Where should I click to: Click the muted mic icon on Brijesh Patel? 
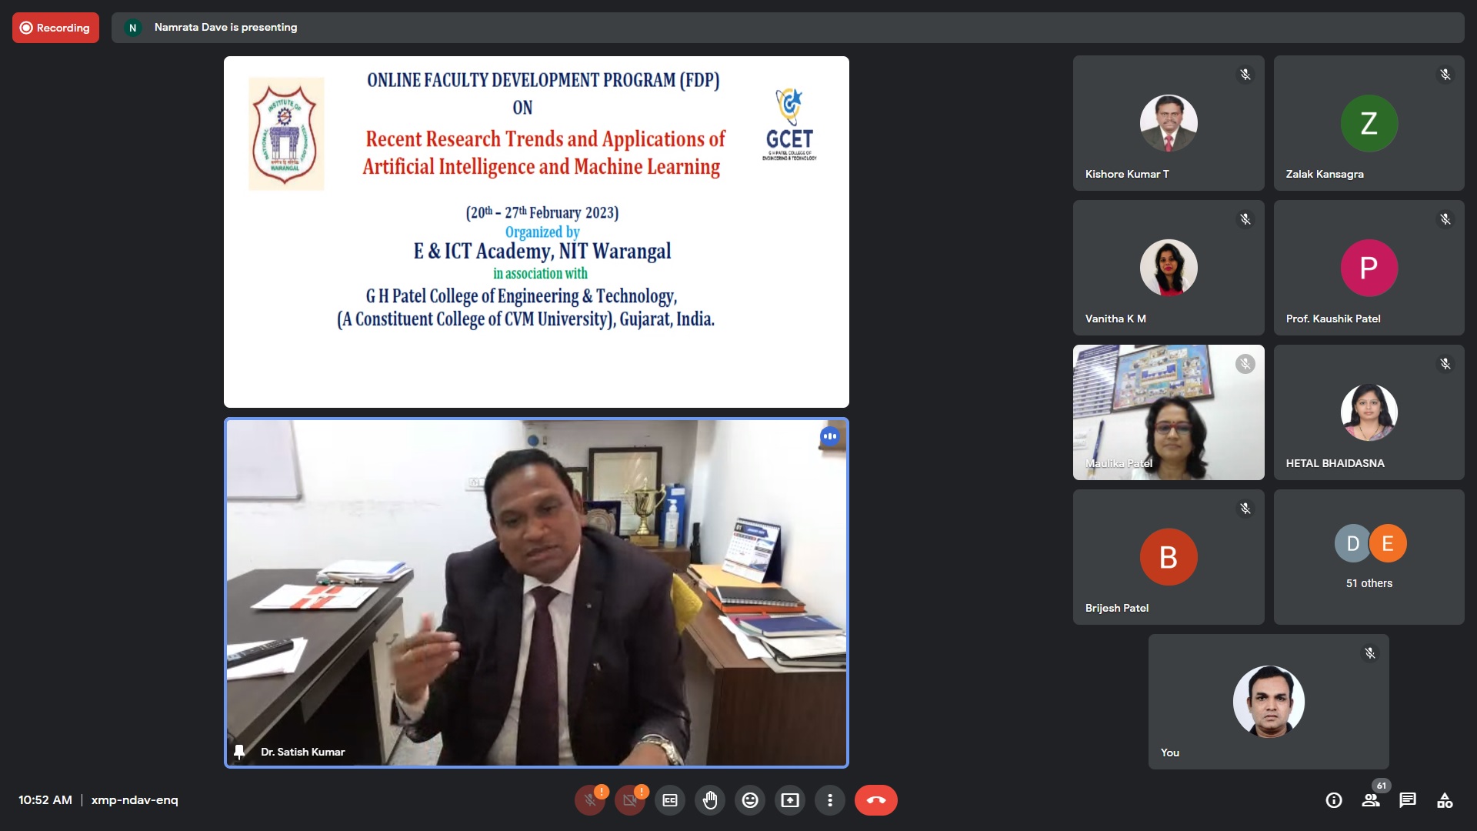click(x=1245, y=509)
